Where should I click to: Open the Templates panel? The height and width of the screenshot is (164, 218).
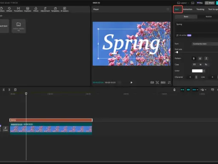pyautogui.click(x=55, y=9)
